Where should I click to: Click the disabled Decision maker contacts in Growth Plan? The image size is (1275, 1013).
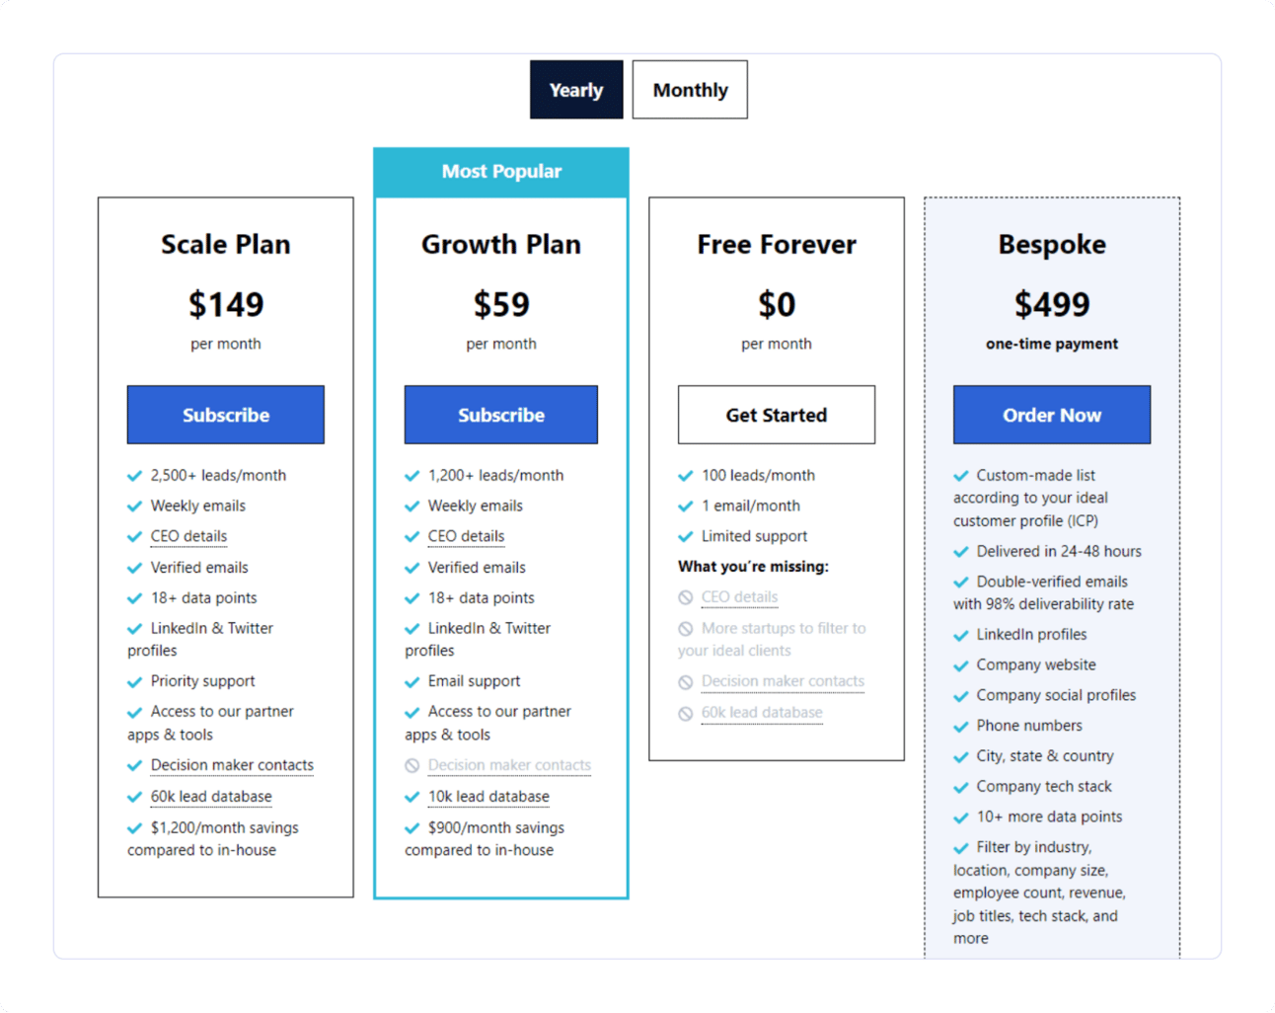[509, 765]
